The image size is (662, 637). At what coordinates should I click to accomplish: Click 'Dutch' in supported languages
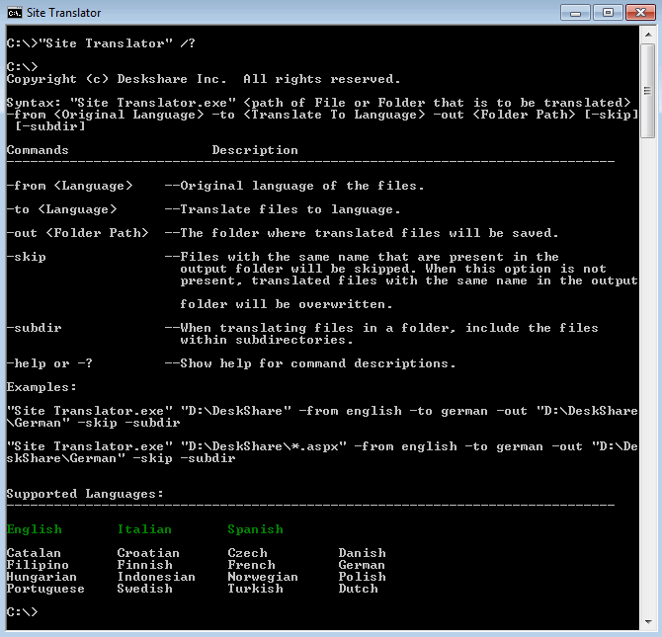coord(358,589)
